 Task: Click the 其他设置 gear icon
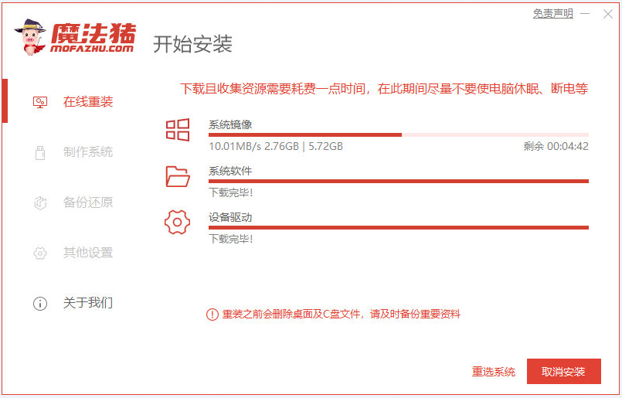pos(40,253)
